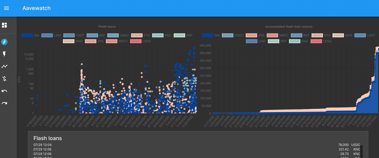This screenshot has width=379, height=158.
Task: Select the blue circular Aave logo icon
Action: coord(4,42)
